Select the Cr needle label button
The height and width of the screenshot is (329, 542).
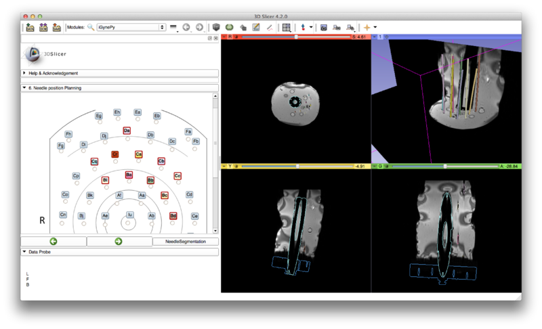(115, 154)
